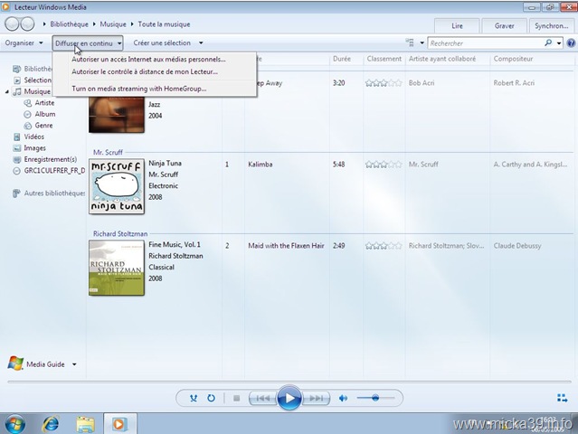
Task: Switch to the Synchroniser tab
Action: pos(552,26)
